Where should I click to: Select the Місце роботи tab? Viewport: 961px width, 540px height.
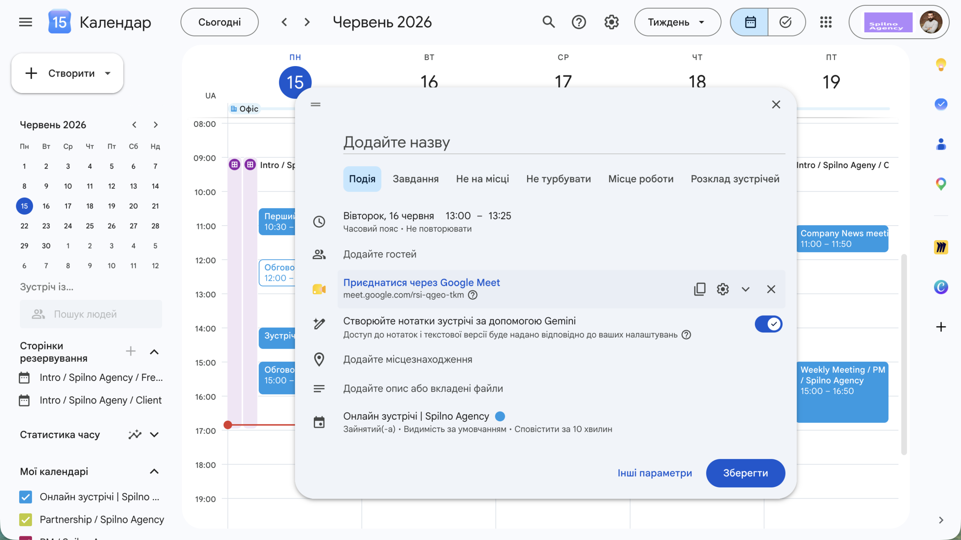(641, 179)
